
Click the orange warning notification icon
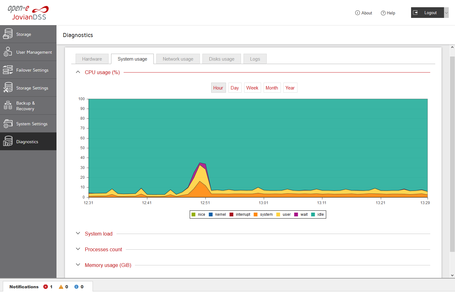(x=61, y=287)
